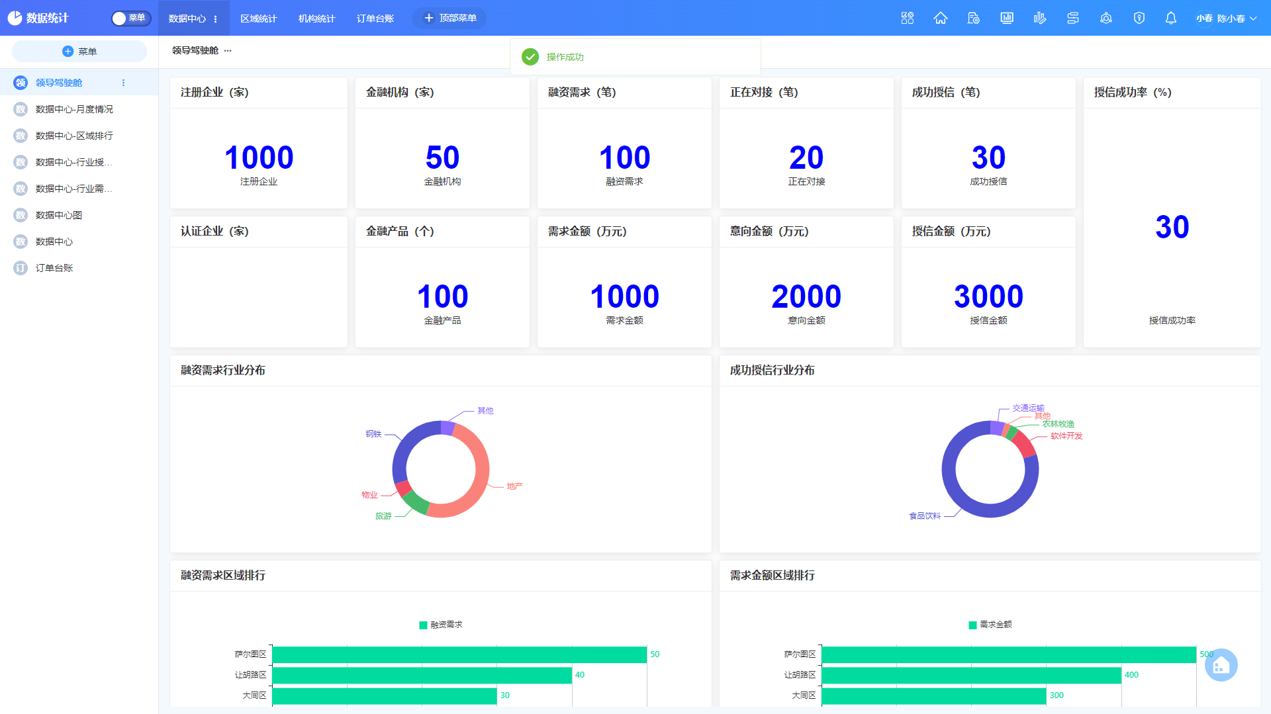Open more options beside 领导驾驶舱 sidebar item

pos(123,83)
